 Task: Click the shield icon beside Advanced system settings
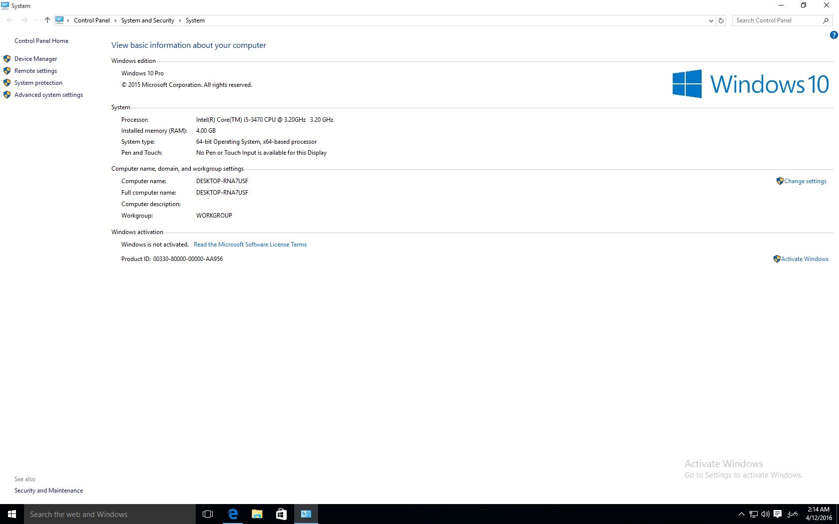7,95
